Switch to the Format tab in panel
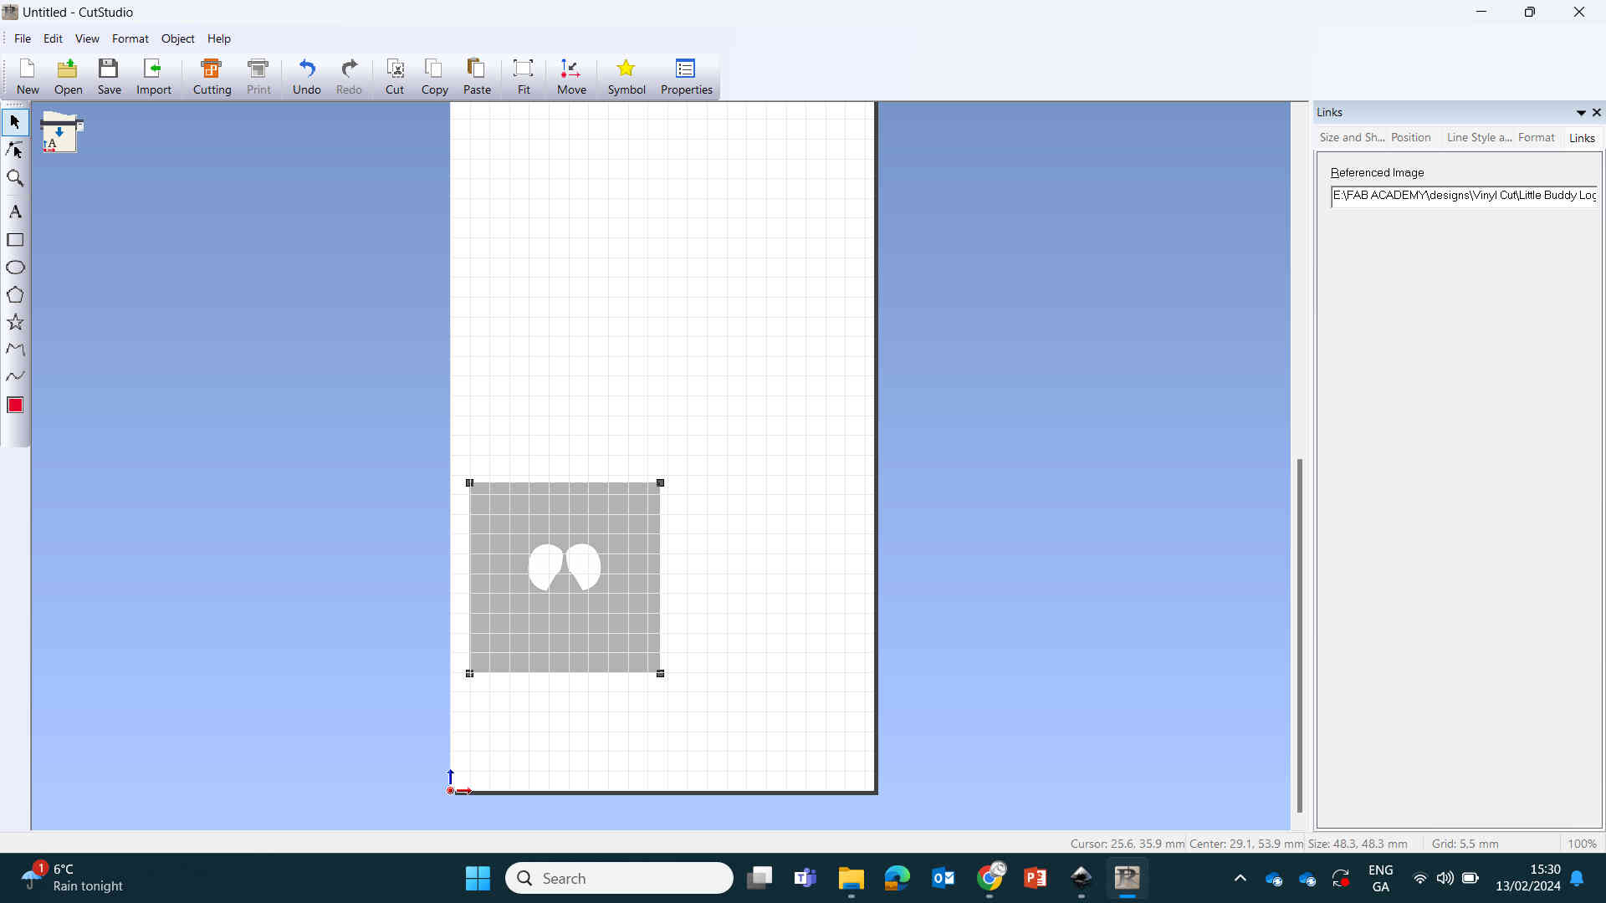The height and width of the screenshot is (903, 1606). [1537, 137]
